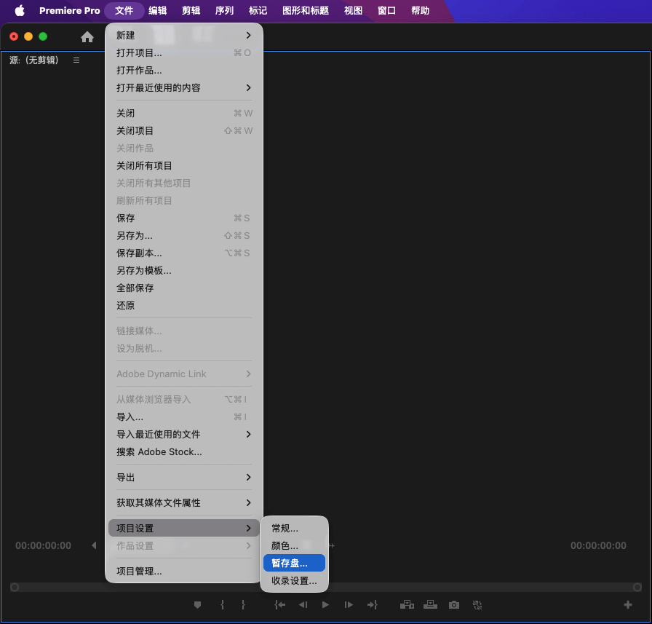This screenshot has width=652, height=624.
Task: Select 暂存盘 from the 项目设置 submenu
Action: (294, 563)
